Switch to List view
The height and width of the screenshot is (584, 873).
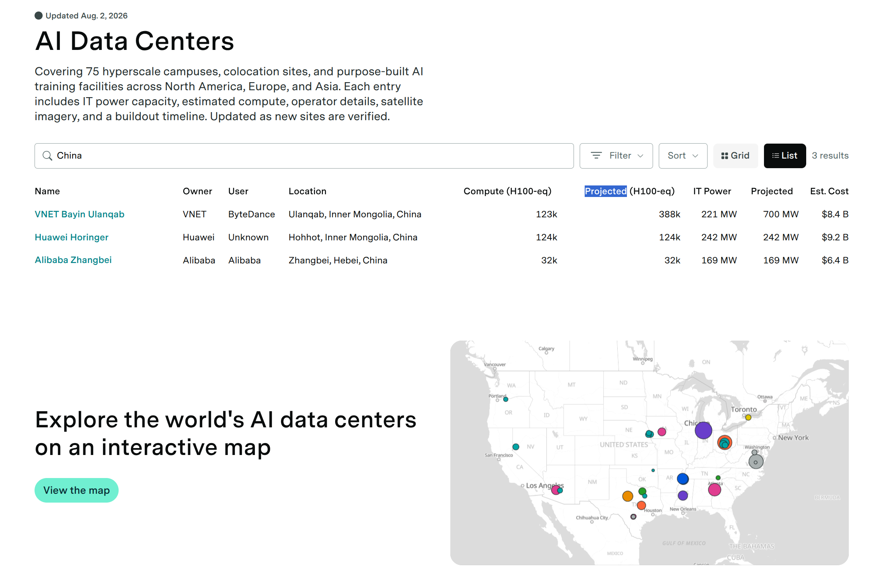click(785, 156)
